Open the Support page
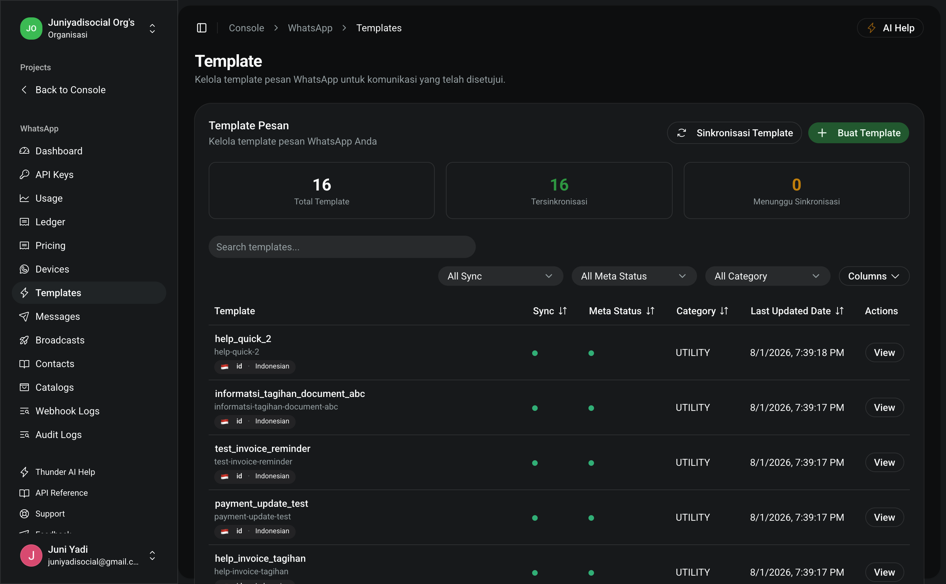 click(89, 514)
